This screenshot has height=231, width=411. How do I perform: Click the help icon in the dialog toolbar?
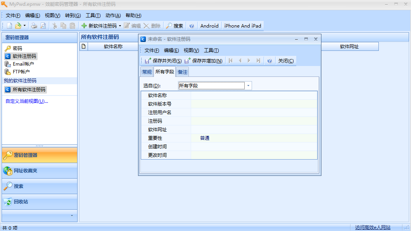coord(269,61)
